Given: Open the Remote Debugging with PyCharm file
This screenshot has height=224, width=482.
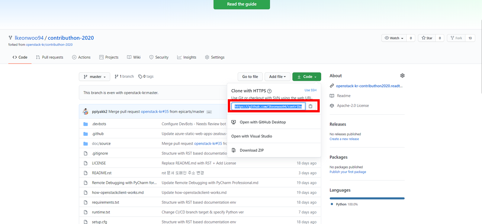Looking at the screenshot, I should pyautogui.click(x=124, y=183).
